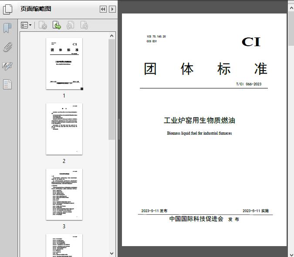Click the rotate clockwise page icon

click(x=84, y=25)
